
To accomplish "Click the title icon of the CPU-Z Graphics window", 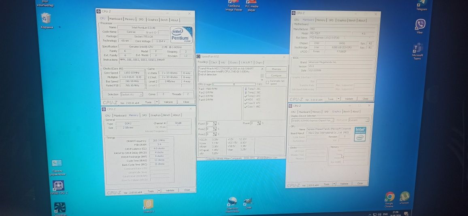I will point(290,106).
